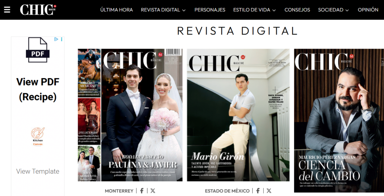This screenshot has height=196, width=384.
Task: Open Mario Girón magazine cover
Action: [x=238, y=115]
